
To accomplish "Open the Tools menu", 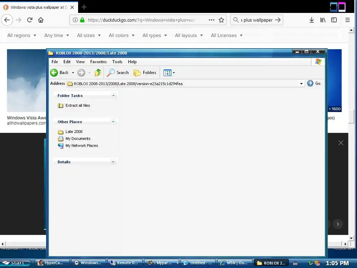I will pos(117,62).
